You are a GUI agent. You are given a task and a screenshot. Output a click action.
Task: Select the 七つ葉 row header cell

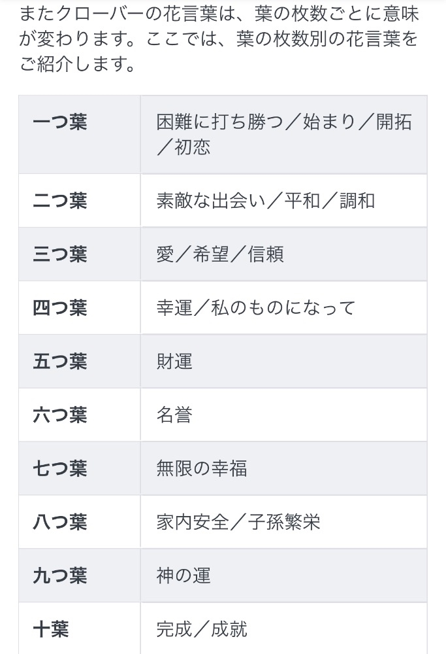[x=79, y=468]
